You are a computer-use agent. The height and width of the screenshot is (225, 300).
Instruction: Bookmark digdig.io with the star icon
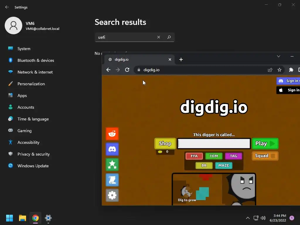279,70
